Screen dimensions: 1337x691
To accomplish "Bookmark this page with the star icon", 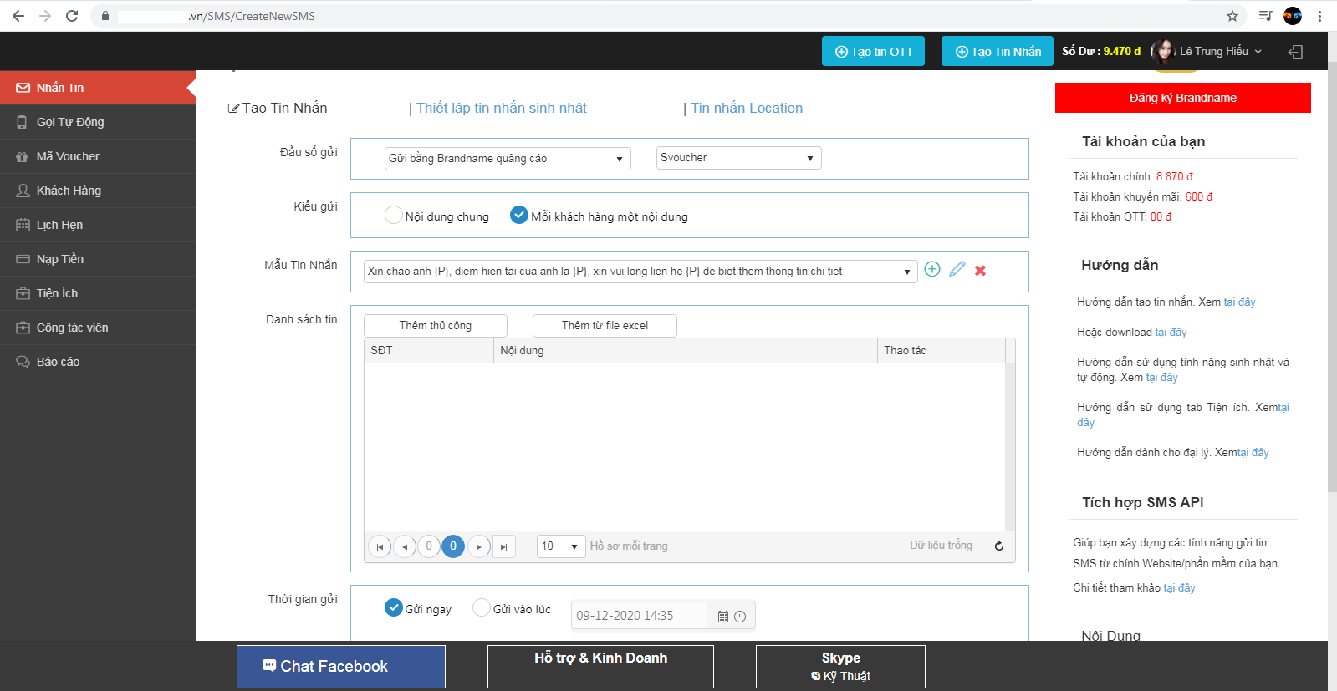I will click(x=1232, y=16).
